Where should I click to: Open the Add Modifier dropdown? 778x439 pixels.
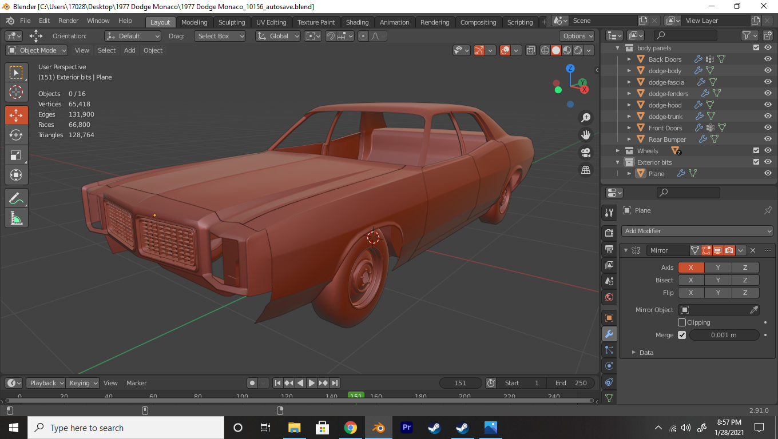697,231
